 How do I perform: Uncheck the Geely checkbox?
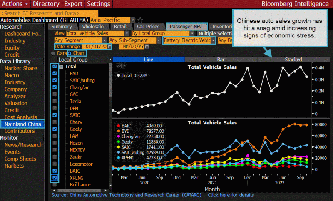click(x=55, y=129)
